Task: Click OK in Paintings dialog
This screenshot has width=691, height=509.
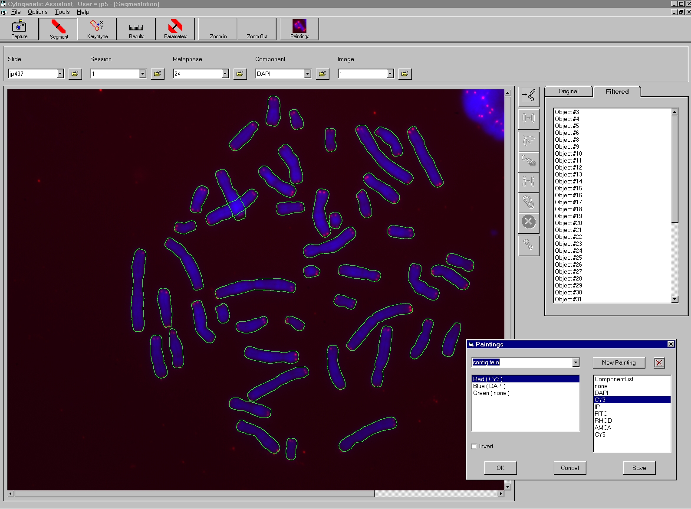Action: point(500,468)
